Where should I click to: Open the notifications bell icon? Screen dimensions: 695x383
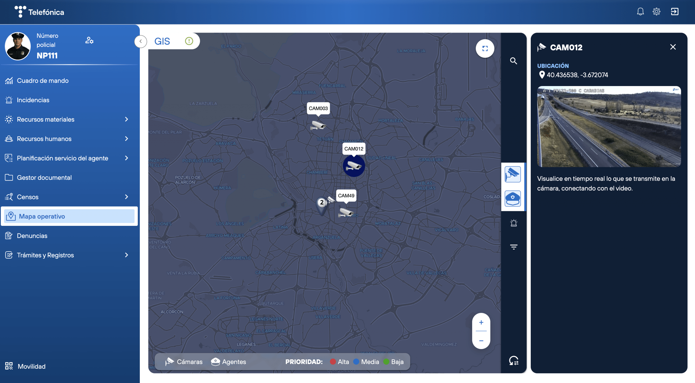point(640,12)
